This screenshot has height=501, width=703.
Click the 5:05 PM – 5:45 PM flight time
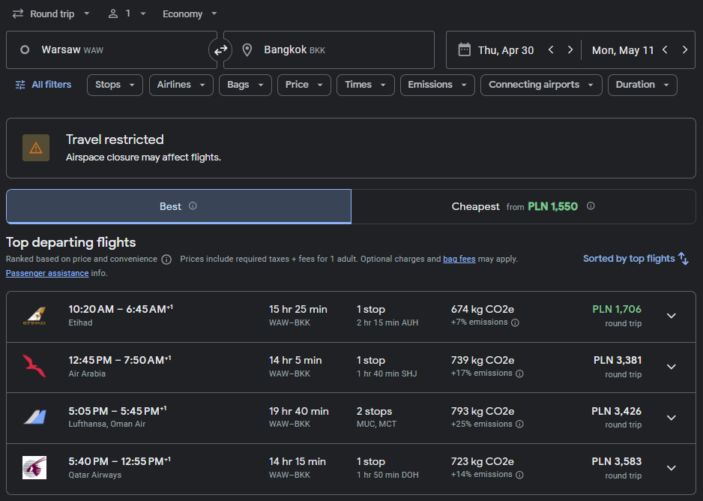pyautogui.click(x=118, y=411)
